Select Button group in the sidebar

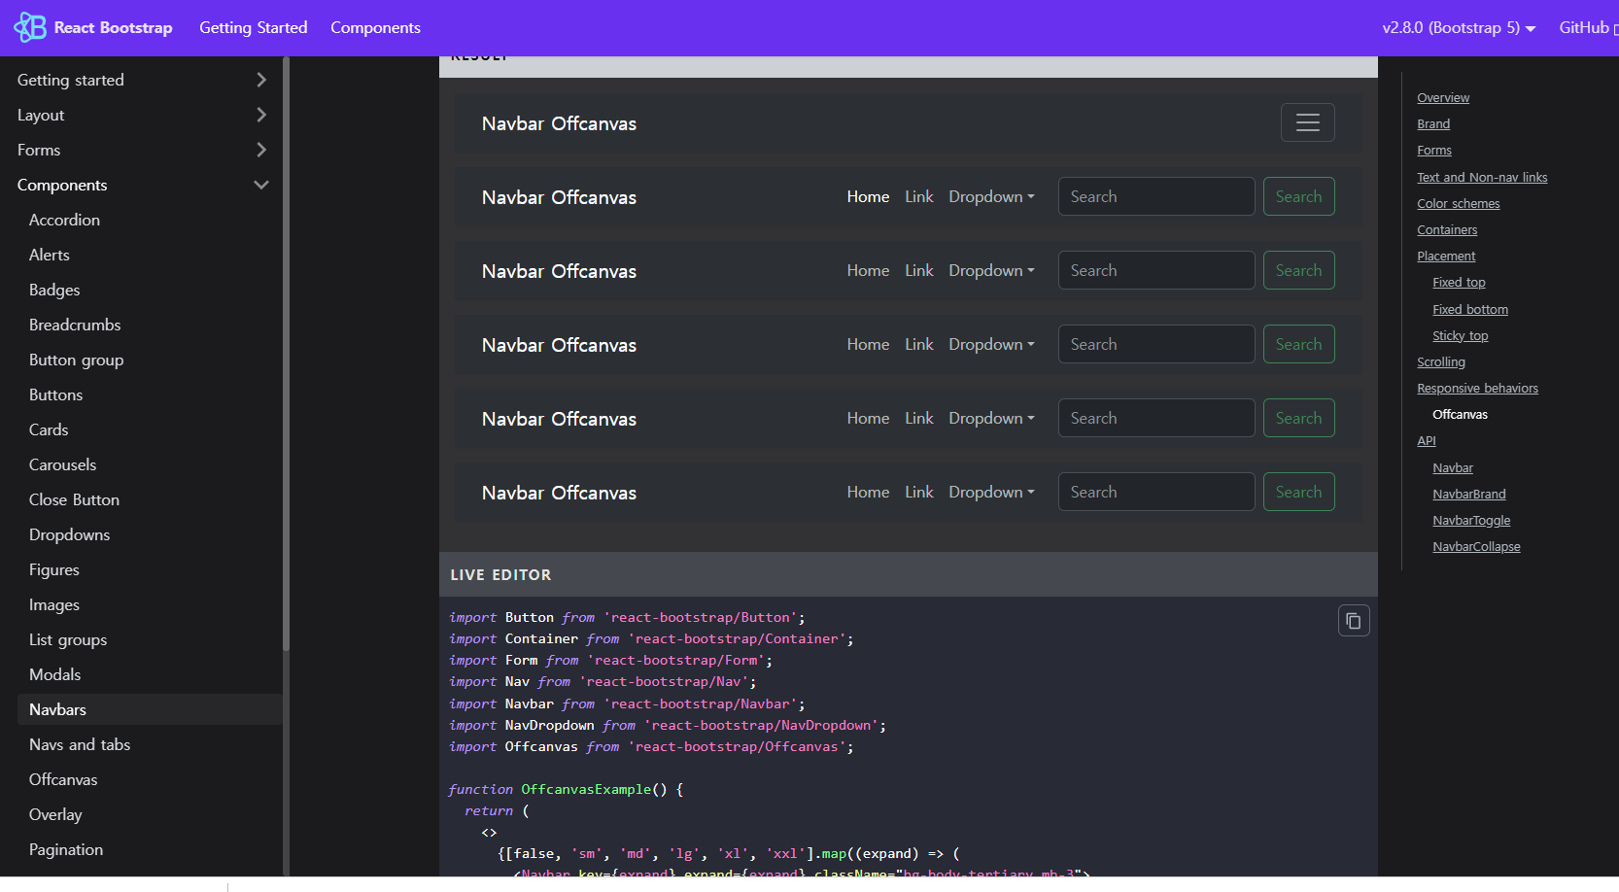[x=76, y=360]
